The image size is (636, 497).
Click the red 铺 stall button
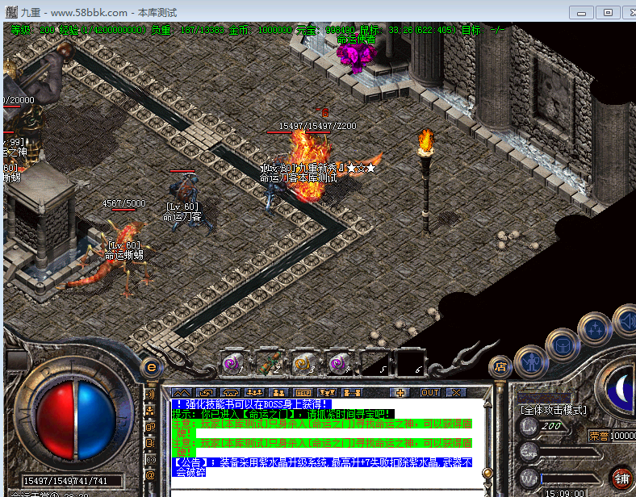tap(622, 478)
